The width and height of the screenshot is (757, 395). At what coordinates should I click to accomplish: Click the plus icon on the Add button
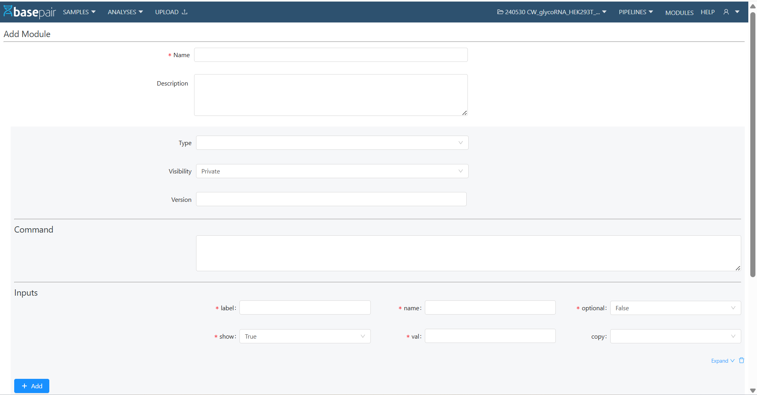[x=24, y=386]
